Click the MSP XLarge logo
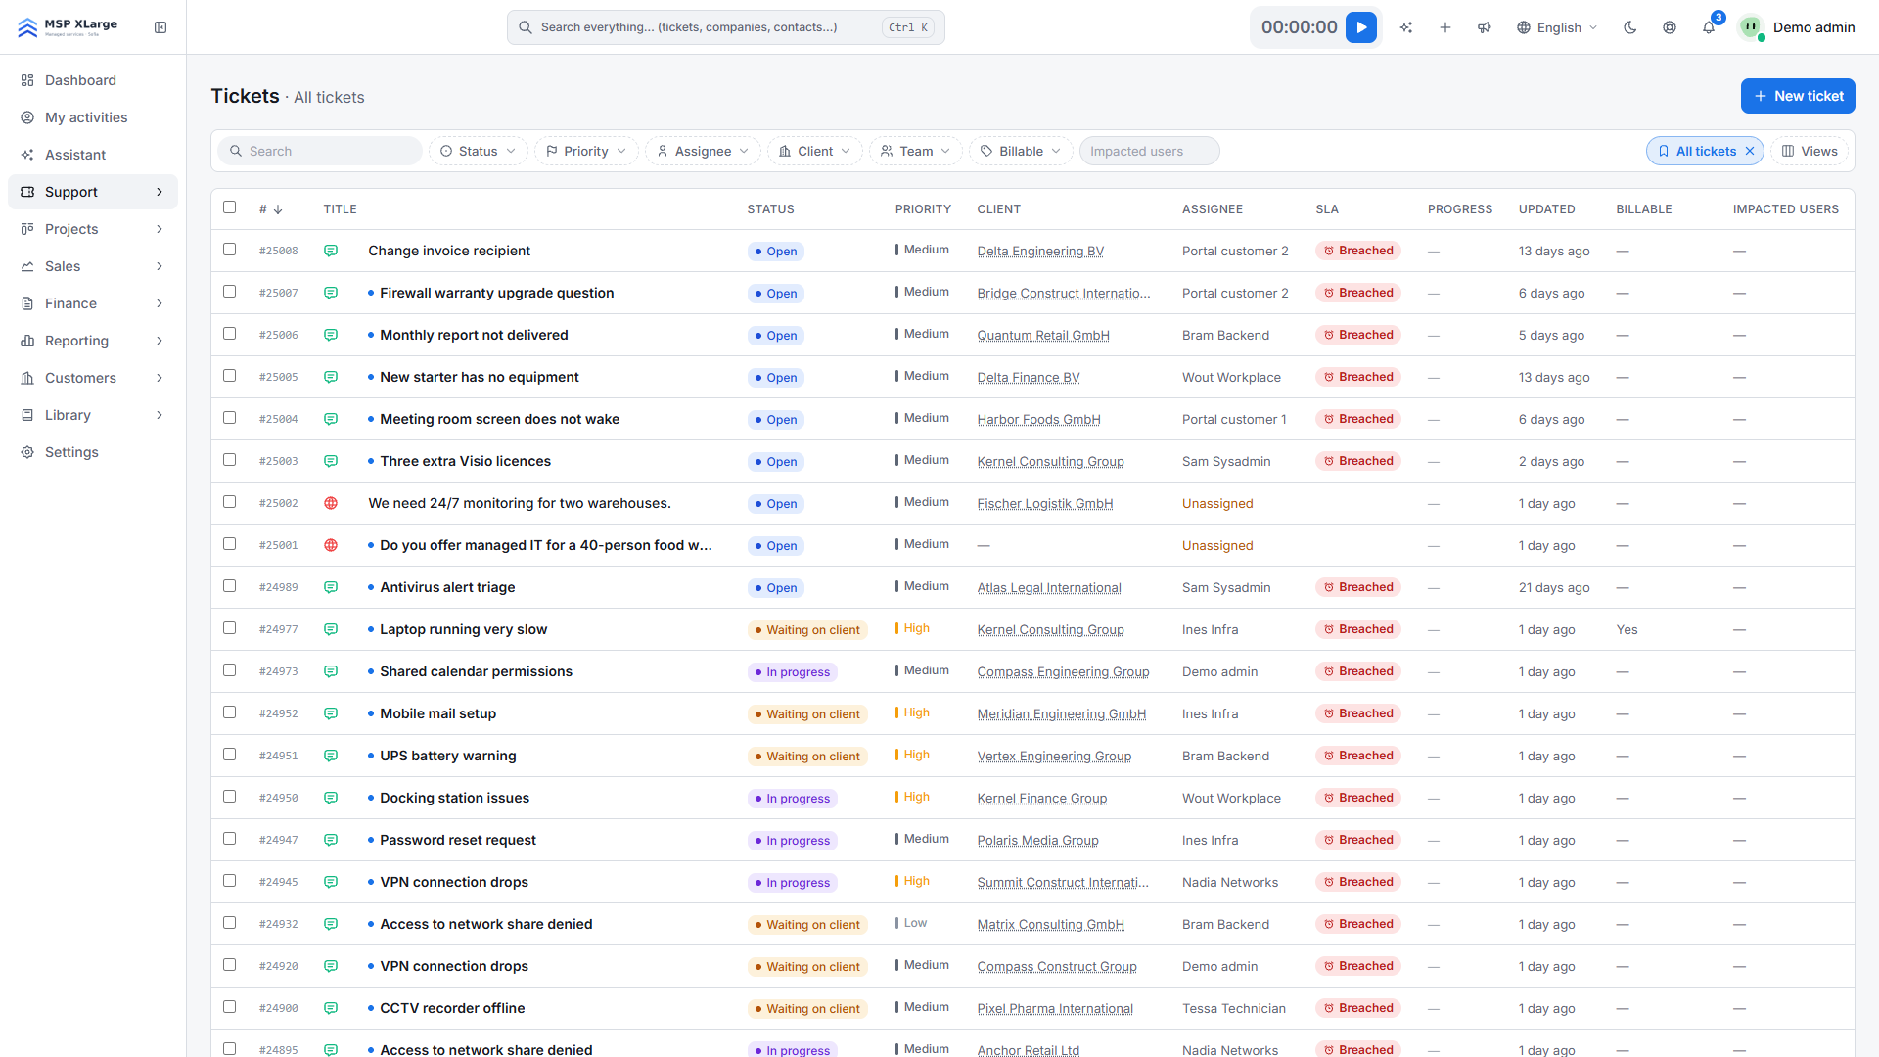This screenshot has height=1057, width=1879. [68, 26]
